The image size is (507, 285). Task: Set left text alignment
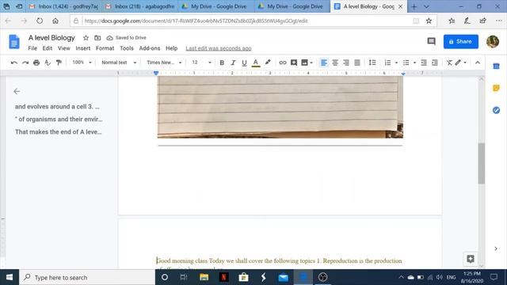point(324,63)
